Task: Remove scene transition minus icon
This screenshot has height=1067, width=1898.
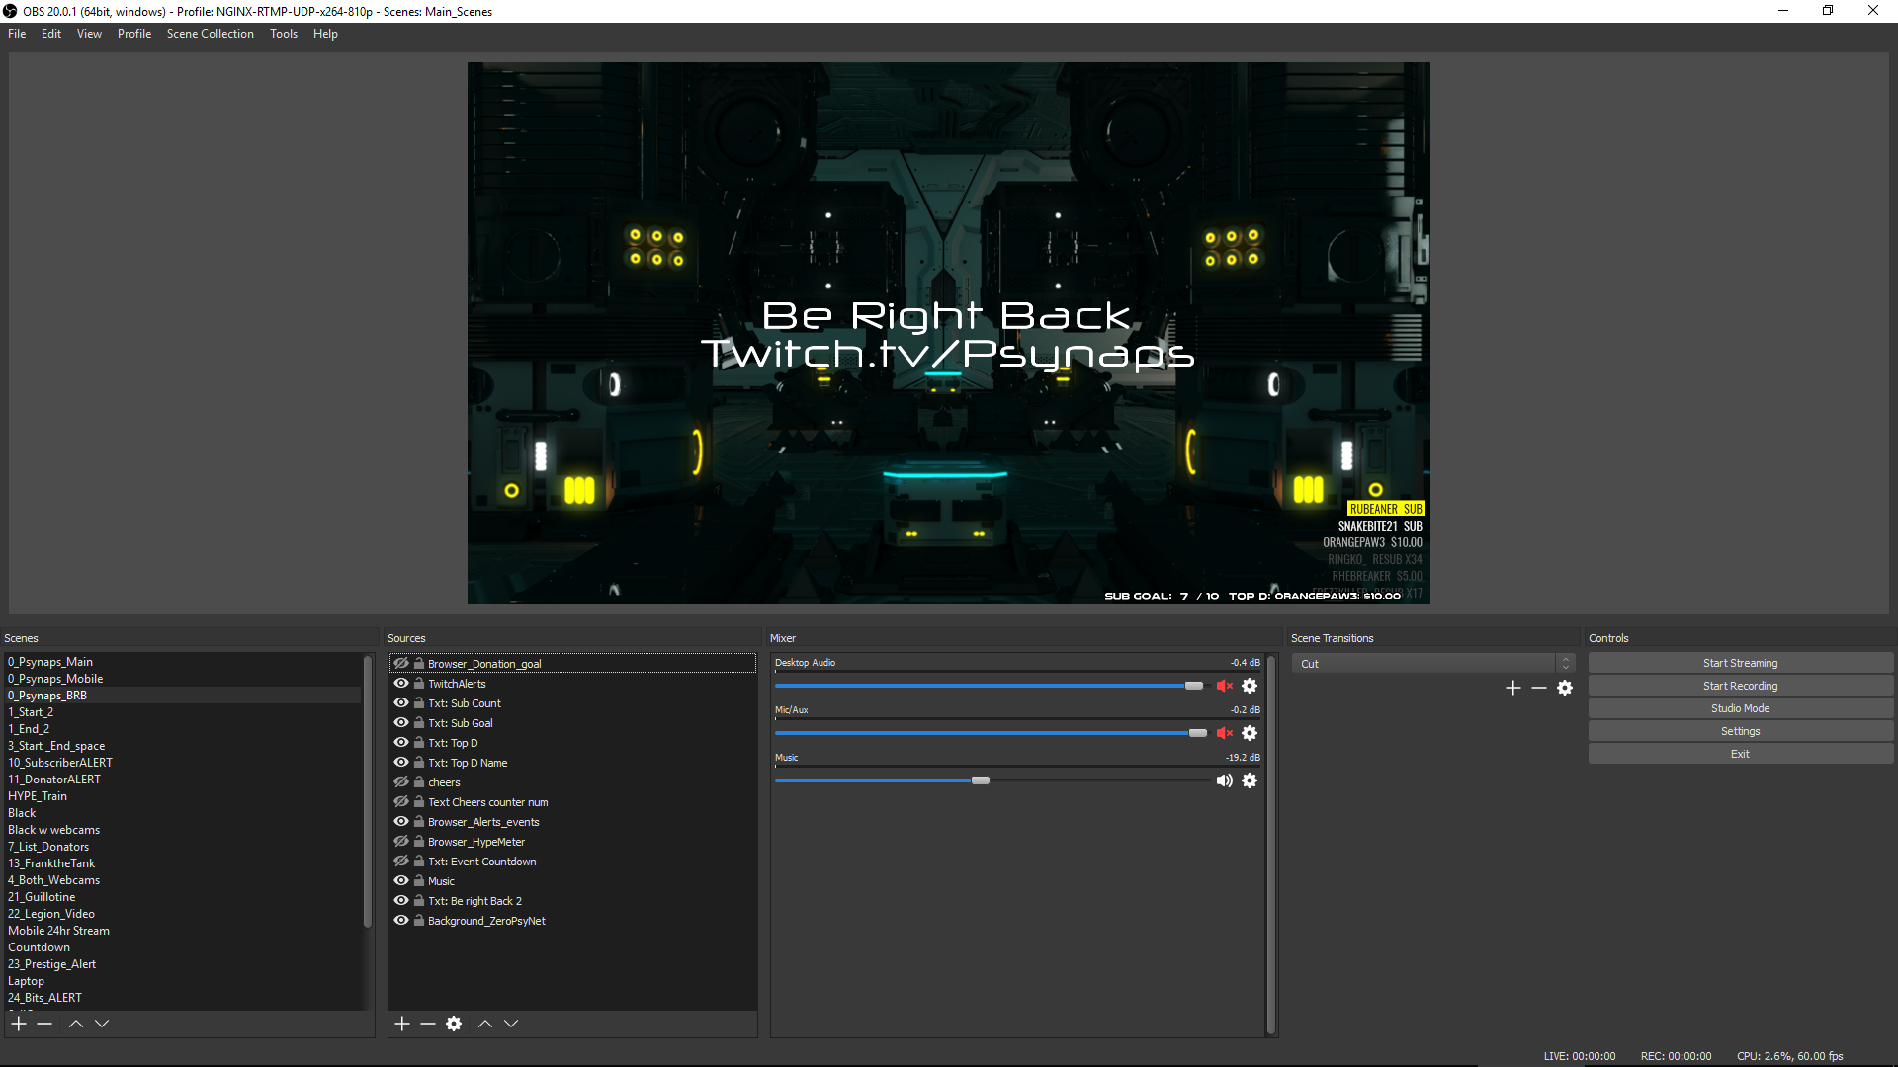Action: pyautogui.click(x=1539, y=688)
